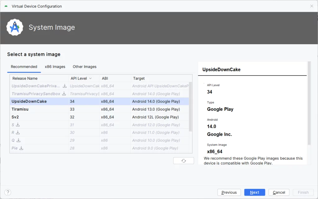Download the UpsideDownCakePrivacySandbox system image
This screenshot has width=318, height=199.
click(x=65, y=86)
